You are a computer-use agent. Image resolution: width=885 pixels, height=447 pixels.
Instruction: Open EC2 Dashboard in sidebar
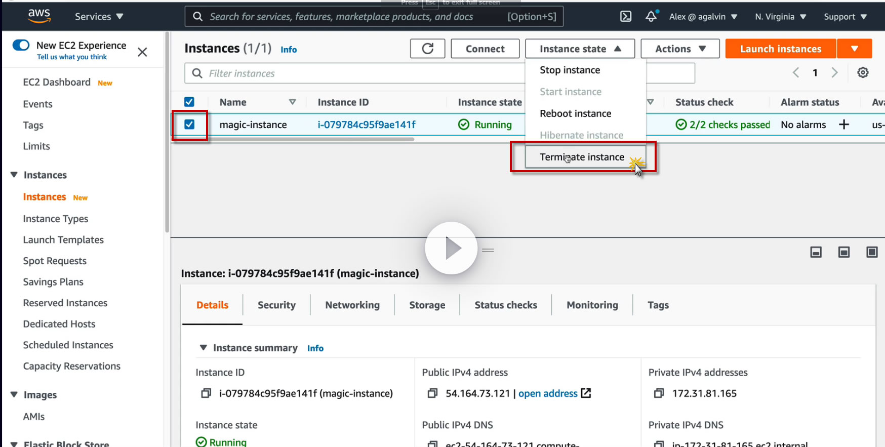pyautogui.click(x=57, y=82)
